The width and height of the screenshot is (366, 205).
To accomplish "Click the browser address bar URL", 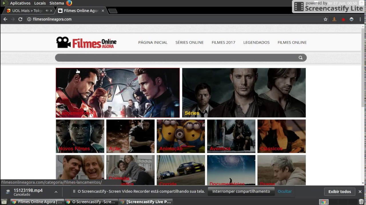I will pos(52,19).
